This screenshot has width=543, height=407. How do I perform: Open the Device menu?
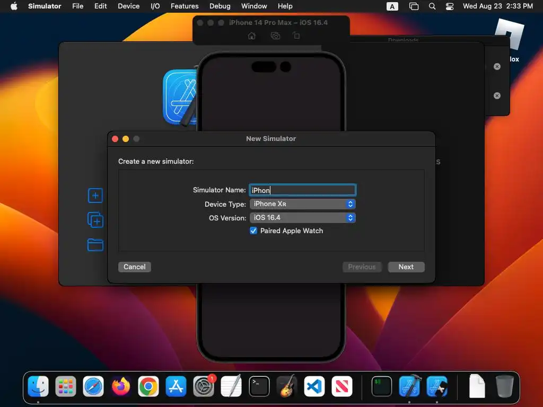128,6
